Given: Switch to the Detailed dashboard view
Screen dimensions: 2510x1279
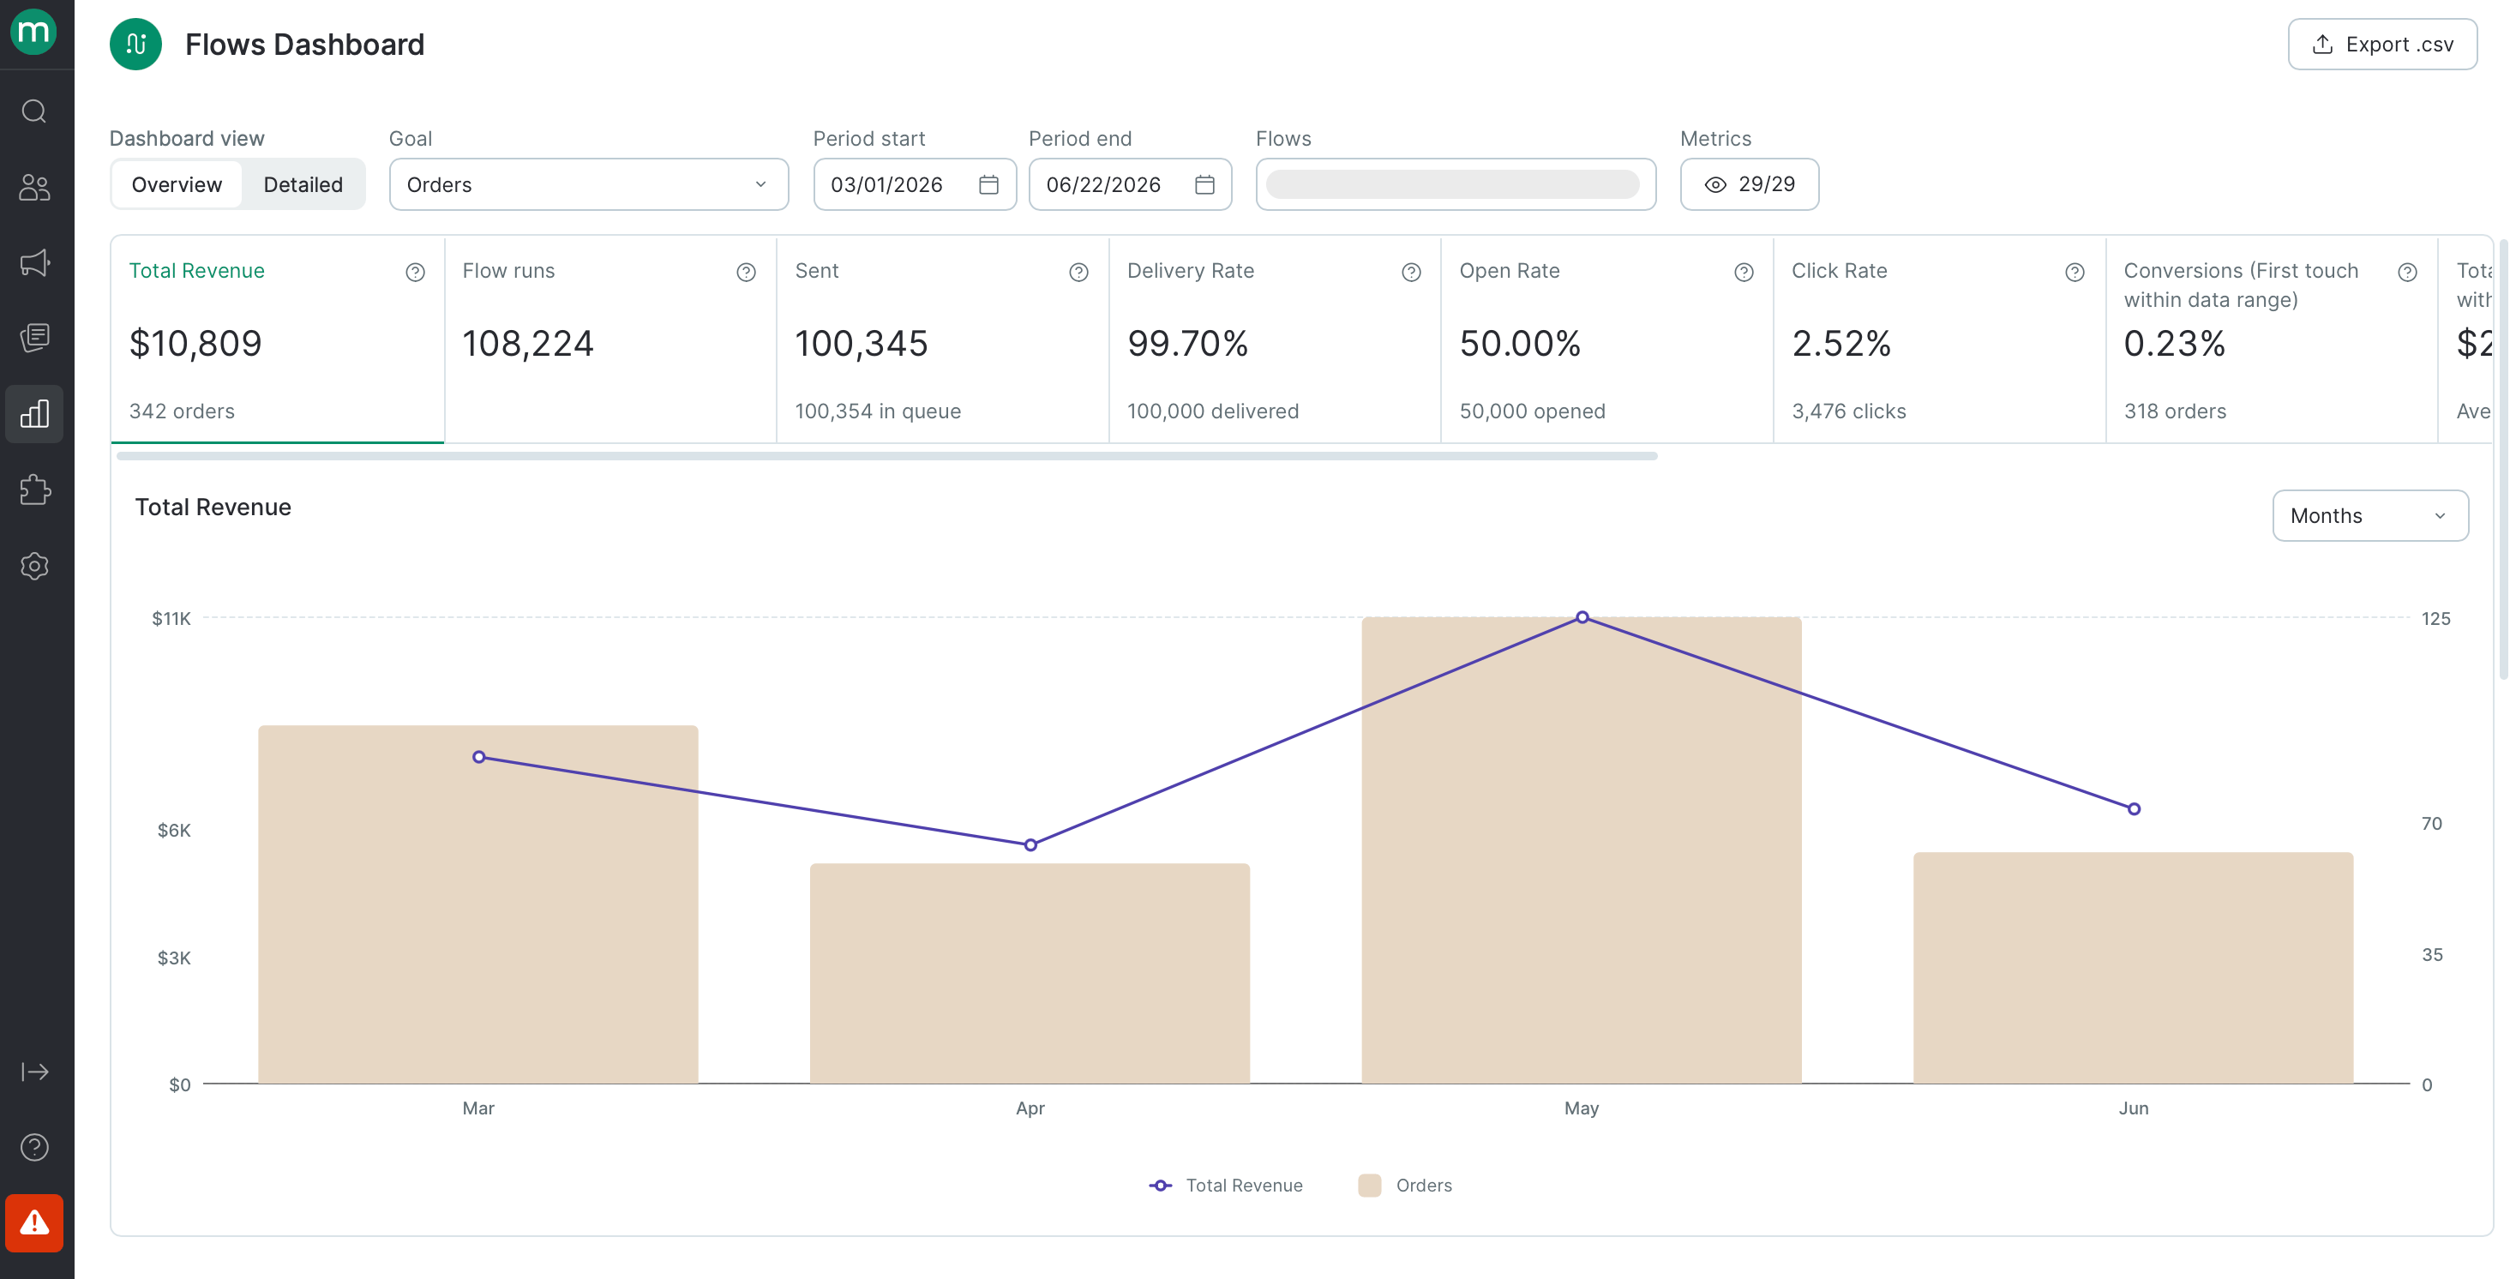Looking at the screenshot, I should pos(303,184).
